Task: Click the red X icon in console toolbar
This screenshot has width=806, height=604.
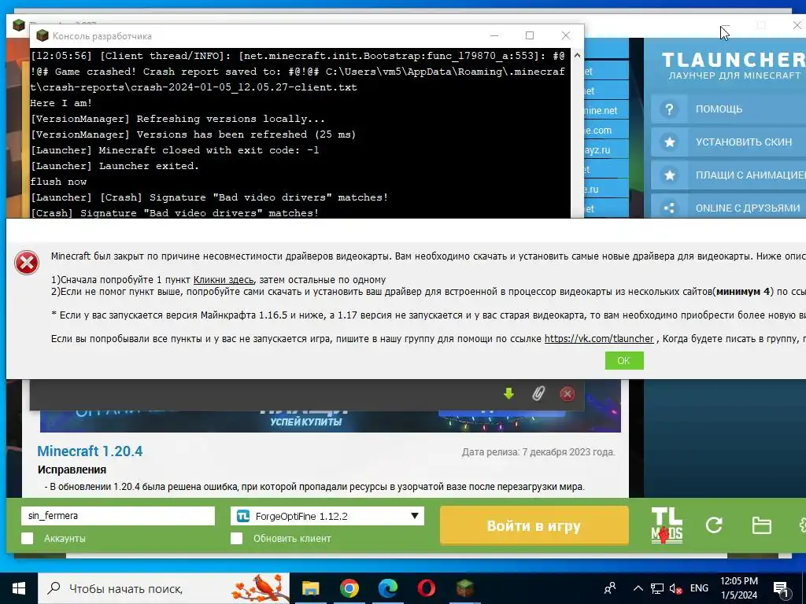Action: 567,394
